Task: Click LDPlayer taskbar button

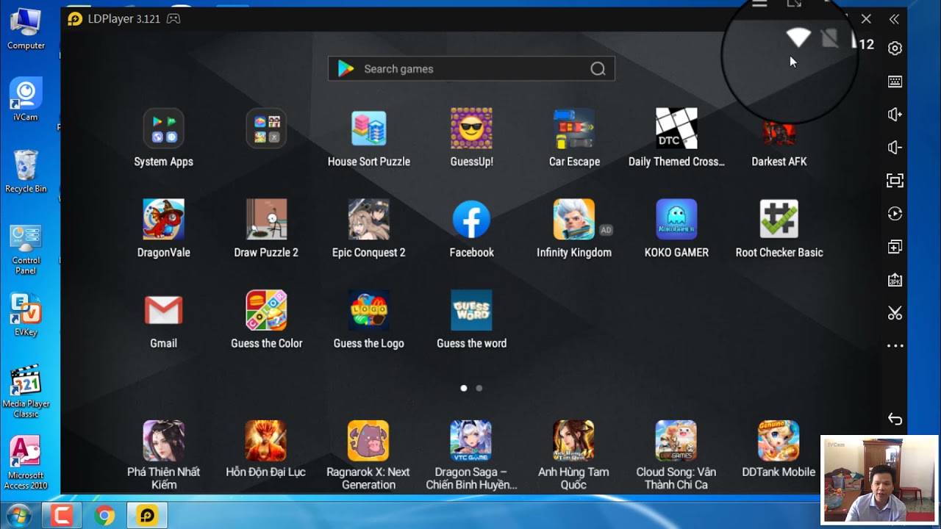Action: pyautogui.click(x=147, y=516)
